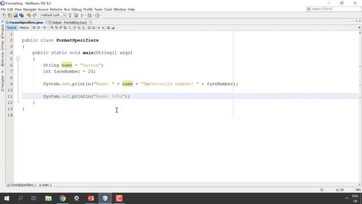Open PowerPoint from the taskbar
This screenshot has width=362, height=204.
pyautogui.click(x=90, y=198)
